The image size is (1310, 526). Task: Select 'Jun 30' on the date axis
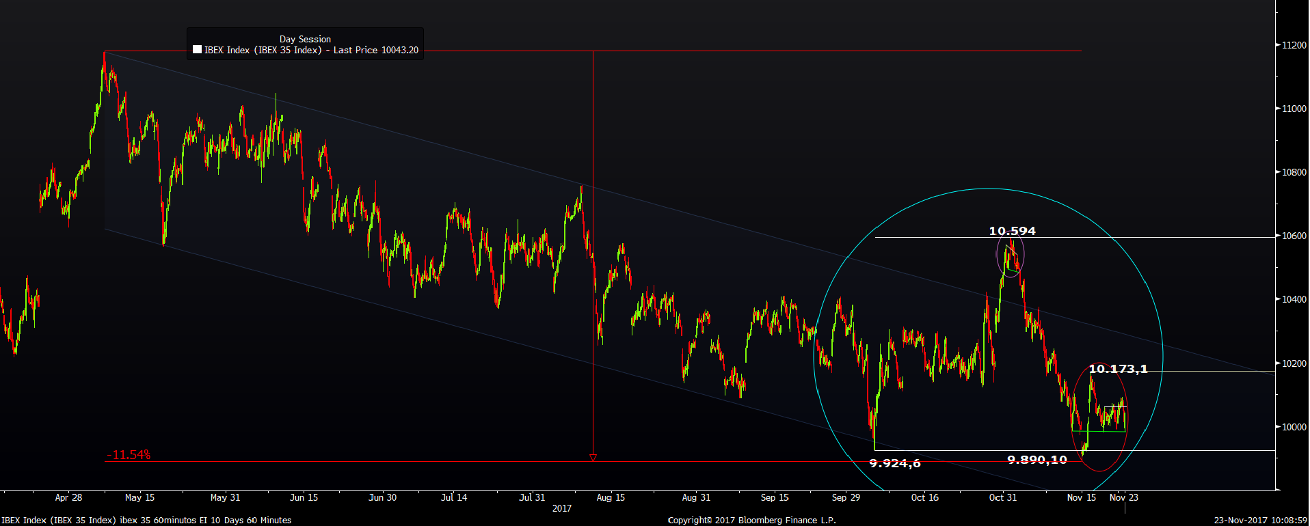pyautogui.click(x=382, y=497)
